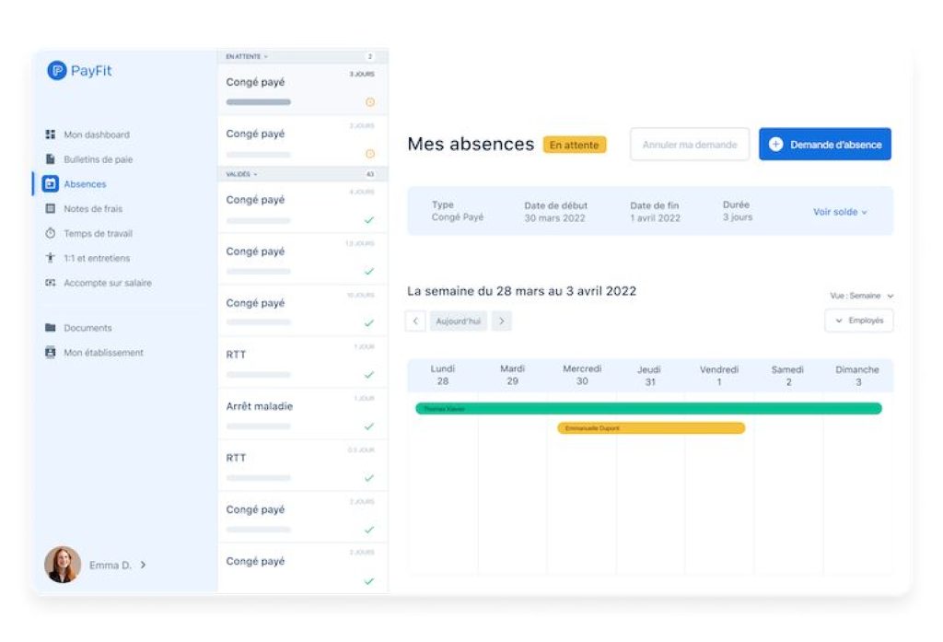Collapse the VALIDÉES section
The image size is (943, 642).
242,174
